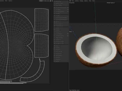Viewport: 122px width, 91px height.
Task: Run Cycle UV CCW
Action: tap(61, 52)
